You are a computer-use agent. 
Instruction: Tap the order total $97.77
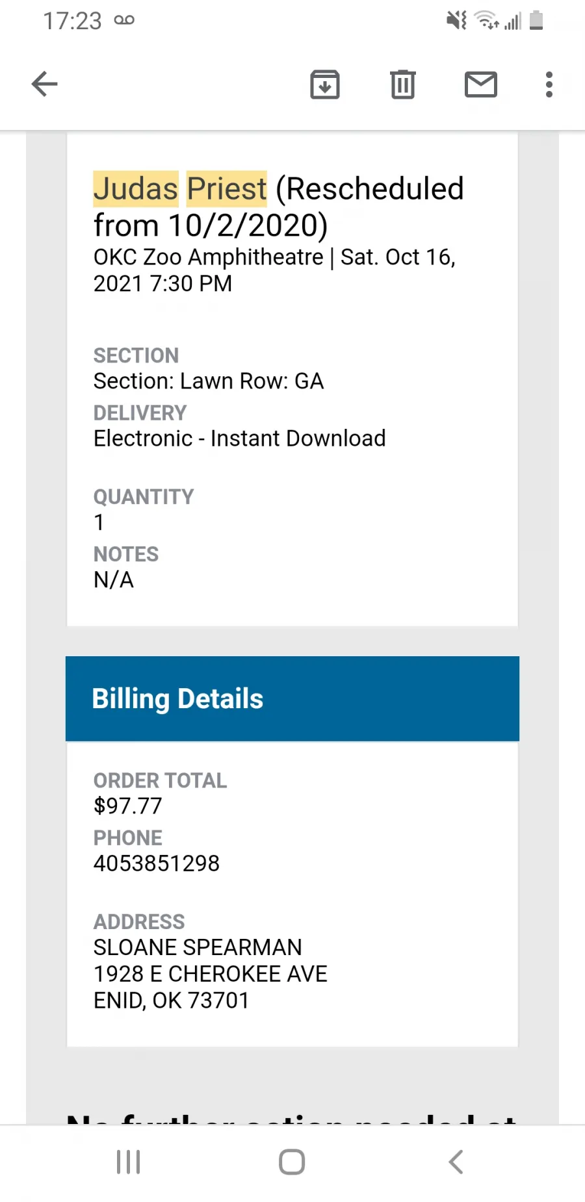click(128, 806)
